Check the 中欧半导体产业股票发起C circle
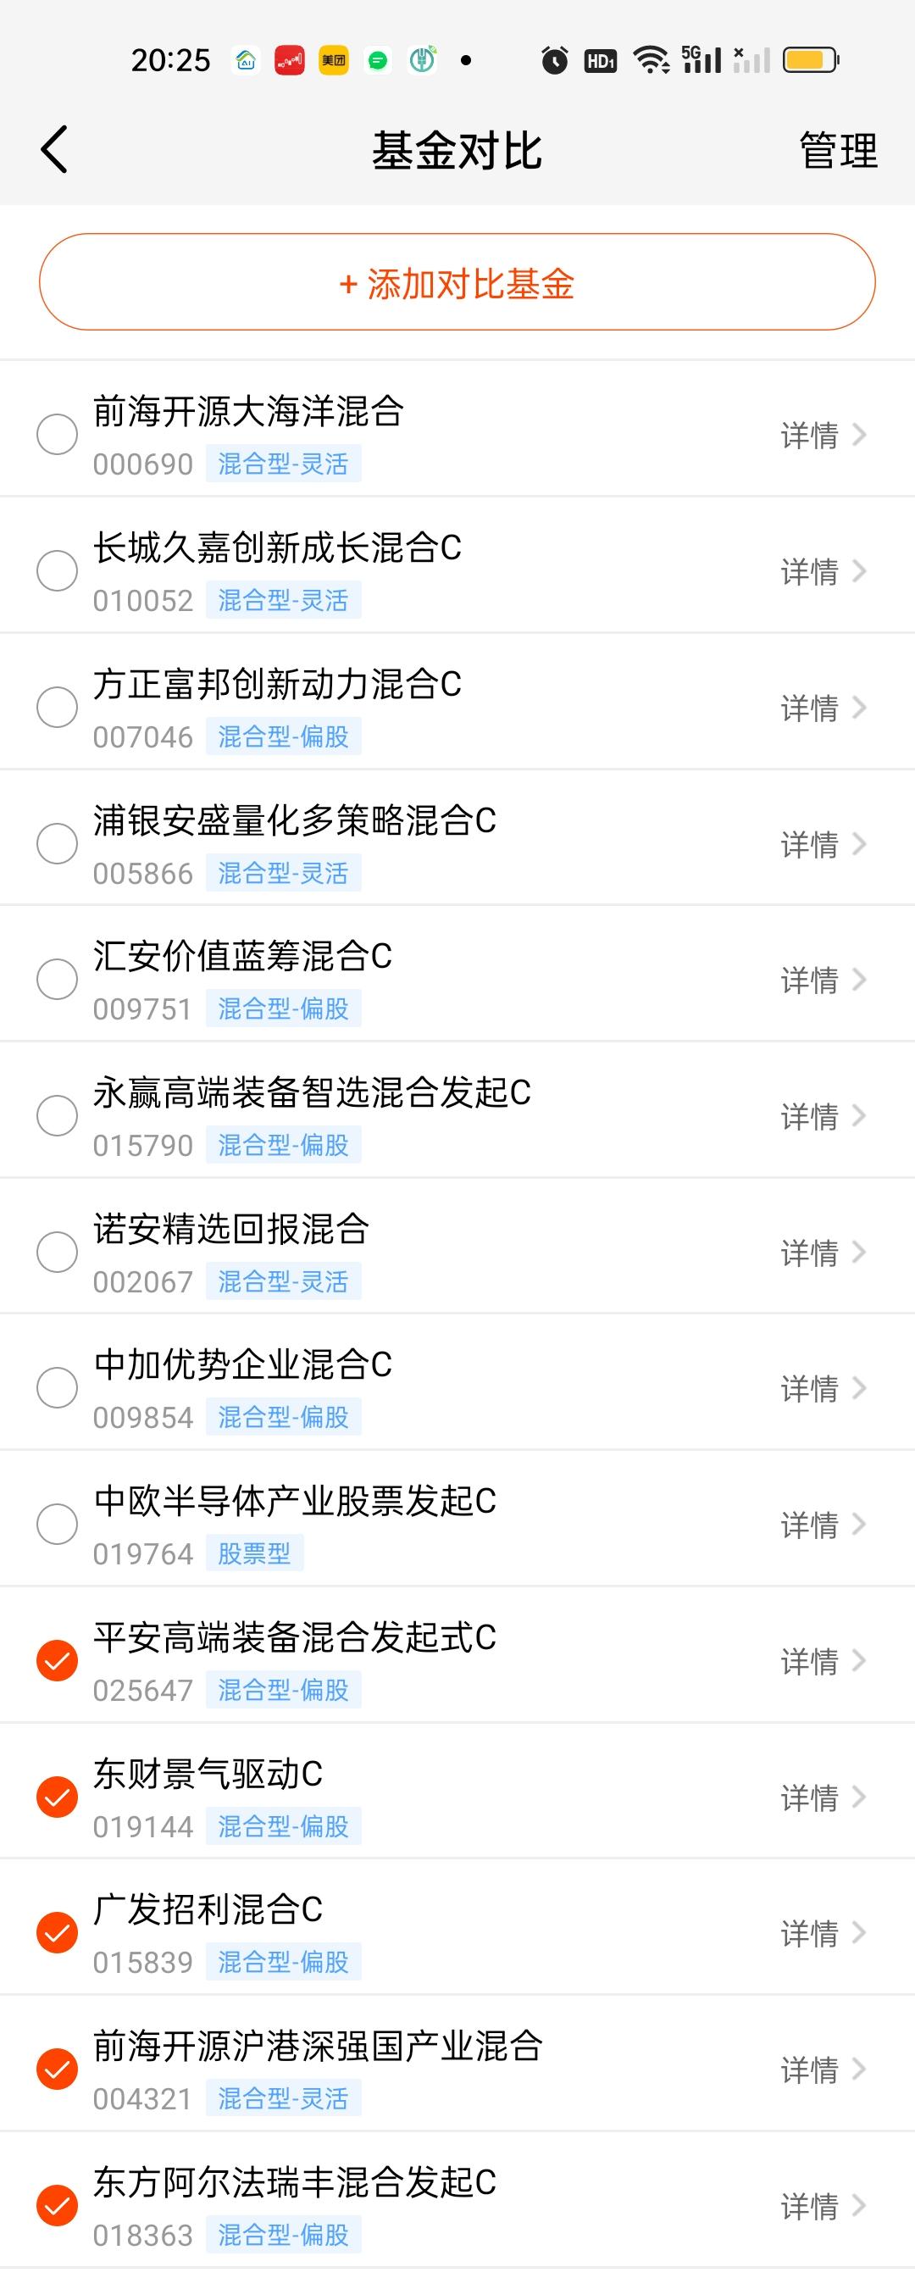 click(57, 1524)
